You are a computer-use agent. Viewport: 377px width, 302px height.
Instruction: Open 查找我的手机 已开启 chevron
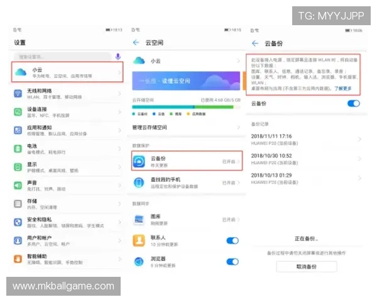click(239, 183)
